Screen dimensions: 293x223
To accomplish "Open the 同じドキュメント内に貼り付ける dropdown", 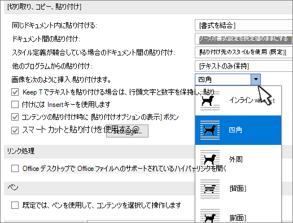I will pyautogui.click(x=244, y=25).
